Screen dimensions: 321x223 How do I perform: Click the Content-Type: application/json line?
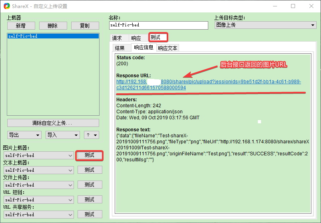(150, 111)
